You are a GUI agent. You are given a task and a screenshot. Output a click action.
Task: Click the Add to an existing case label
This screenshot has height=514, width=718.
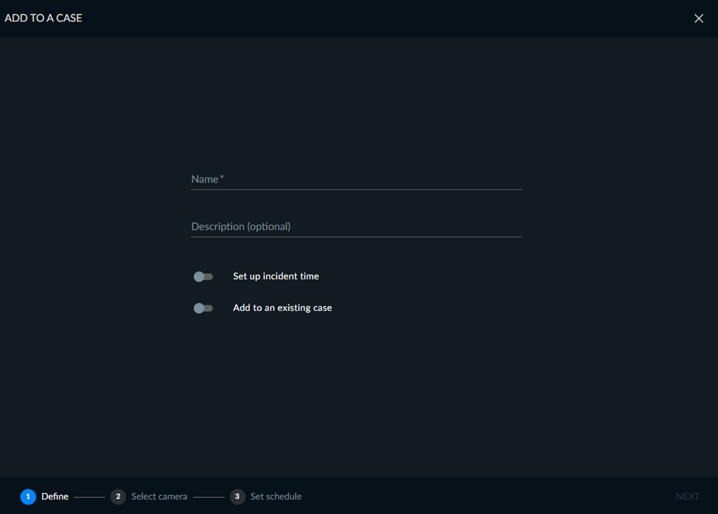pos(282,308)
